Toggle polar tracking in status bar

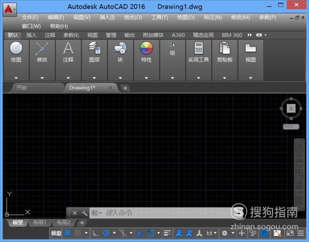106,233
